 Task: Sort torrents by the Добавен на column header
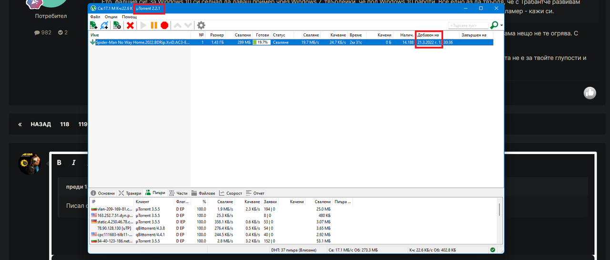point(437,35)
